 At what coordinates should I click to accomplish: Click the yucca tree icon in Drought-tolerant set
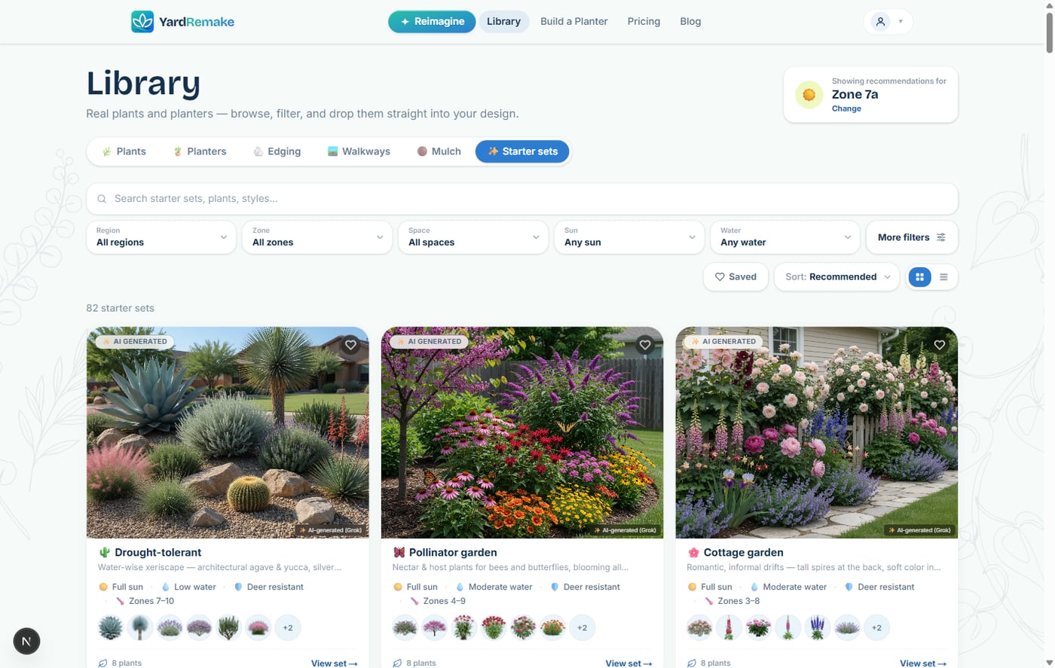140,627
